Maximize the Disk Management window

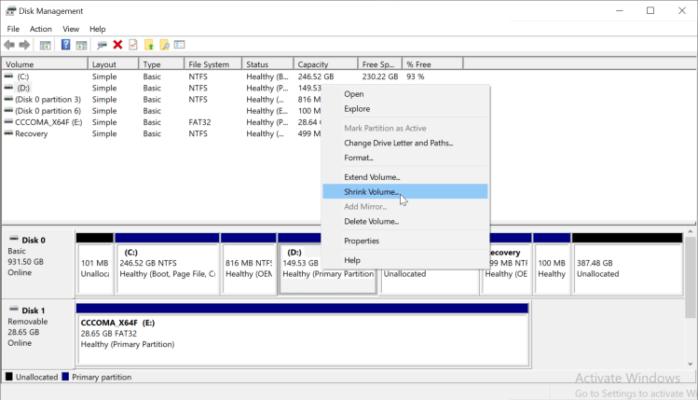650,10
